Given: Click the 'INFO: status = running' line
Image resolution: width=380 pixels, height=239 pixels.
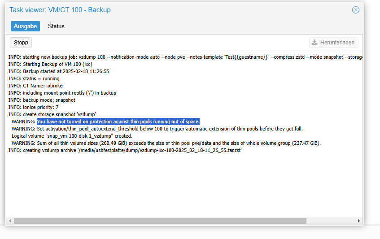Looking at the screenshot, I should [x=34, y=78].
